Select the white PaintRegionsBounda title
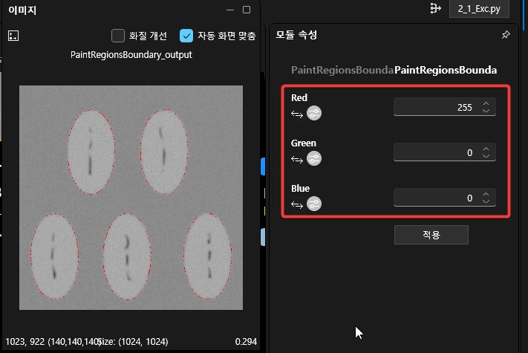The height and width of the screenshot is (353, 528). pyautogui.click(x=446, y=70)
